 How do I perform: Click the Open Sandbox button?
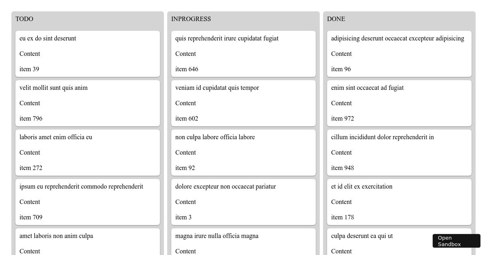456,241
